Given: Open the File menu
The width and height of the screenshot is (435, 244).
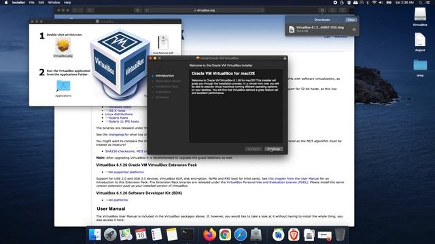Looking at the screenshot, I should (x=32, y=3).
